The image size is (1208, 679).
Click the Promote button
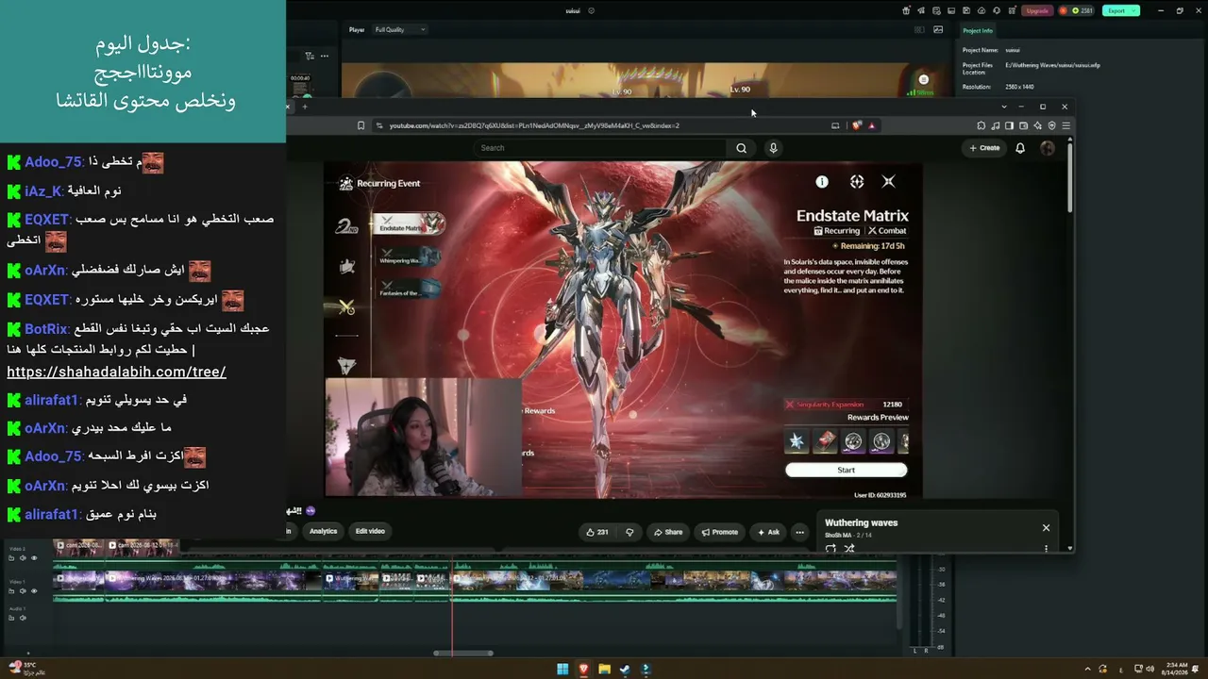[720, 532]
